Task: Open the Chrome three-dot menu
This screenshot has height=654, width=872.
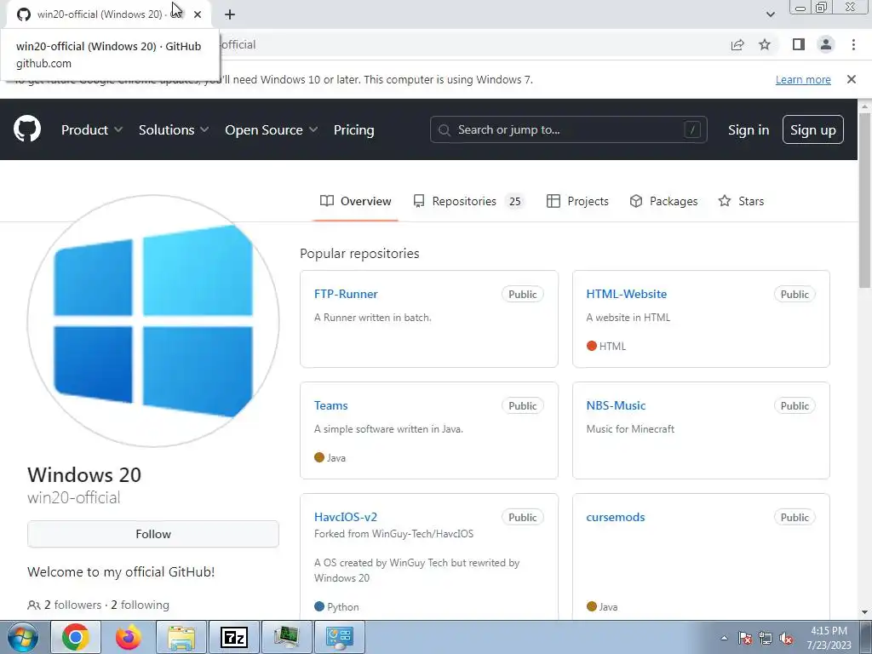Action: click(853, 44)
